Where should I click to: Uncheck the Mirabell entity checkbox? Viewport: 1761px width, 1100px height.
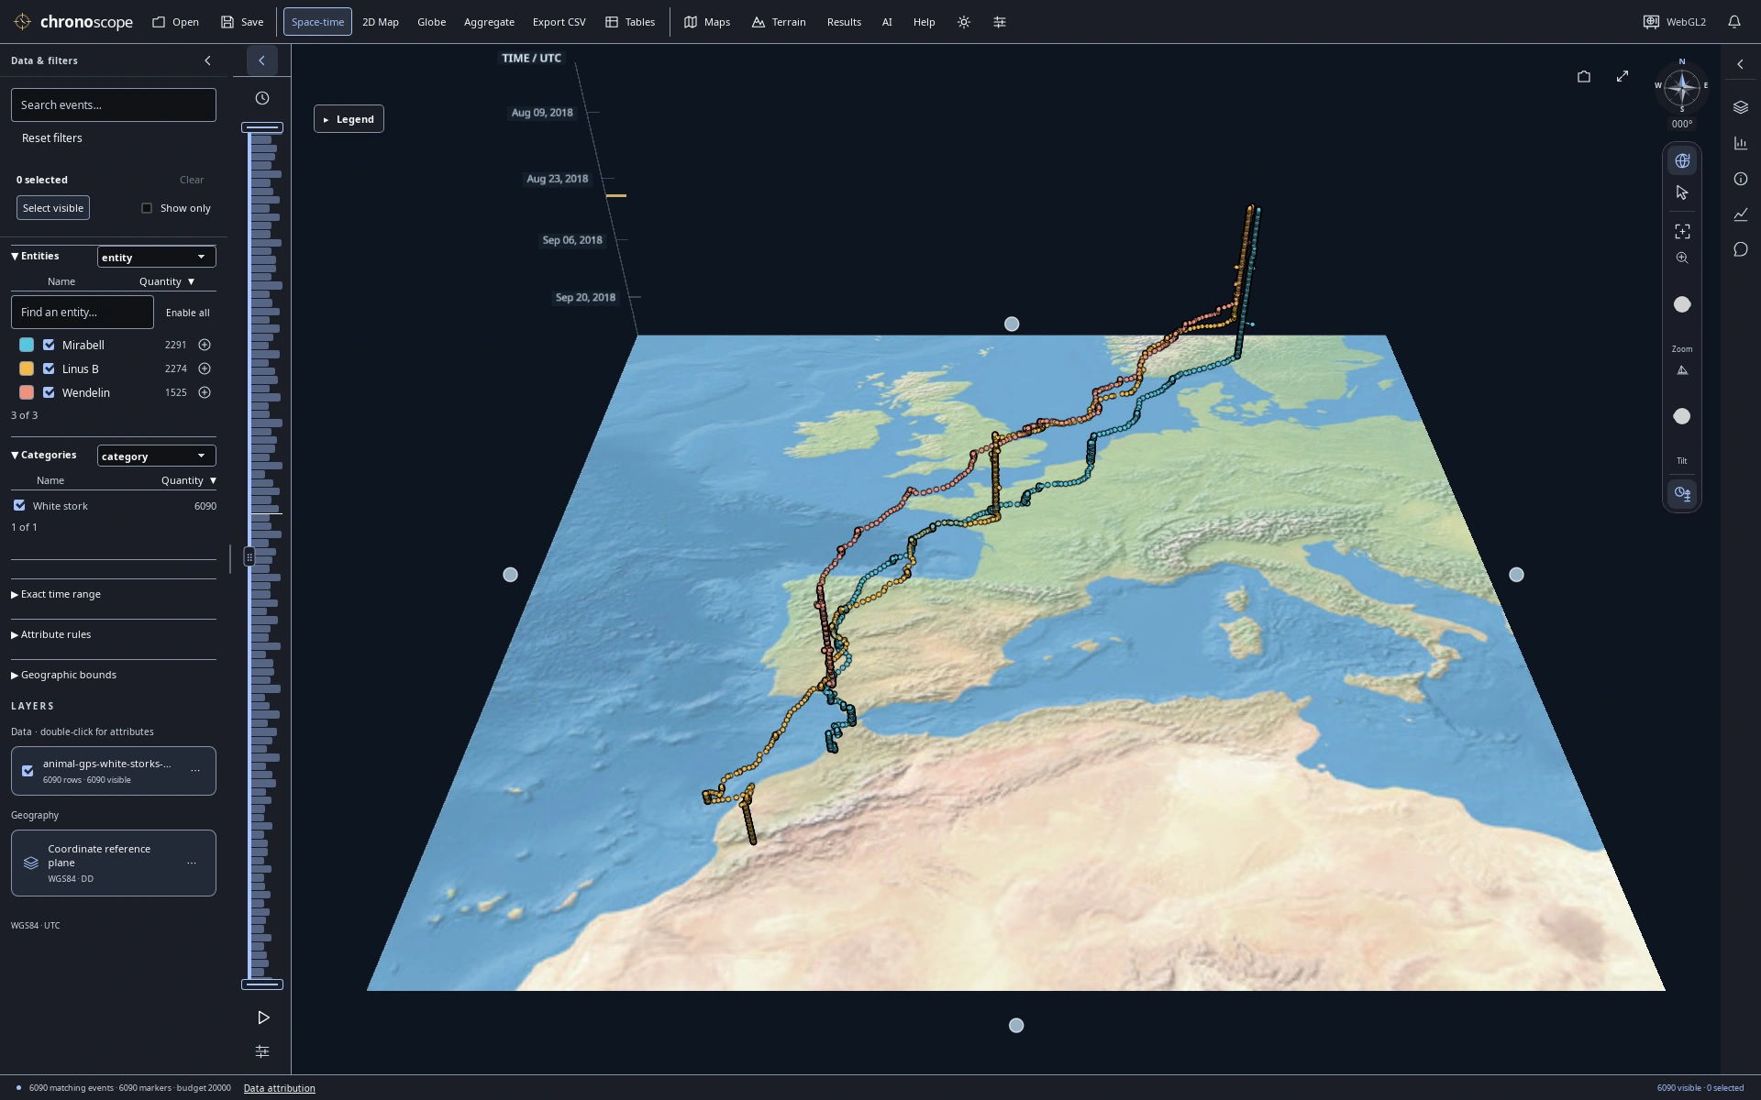tap(49, 345)
